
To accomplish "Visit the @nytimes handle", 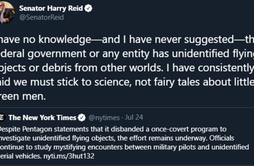I will click(104, 118).
